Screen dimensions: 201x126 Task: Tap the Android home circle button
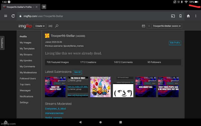100,122
